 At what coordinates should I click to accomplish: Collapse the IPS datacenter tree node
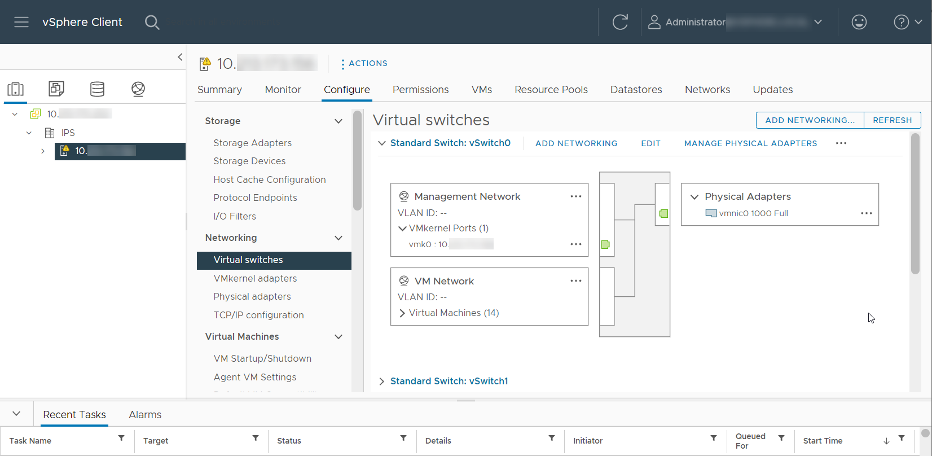click(x=29, y=133)
